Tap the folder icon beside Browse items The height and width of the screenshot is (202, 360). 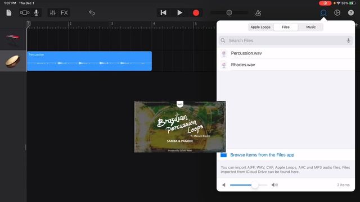223,155
